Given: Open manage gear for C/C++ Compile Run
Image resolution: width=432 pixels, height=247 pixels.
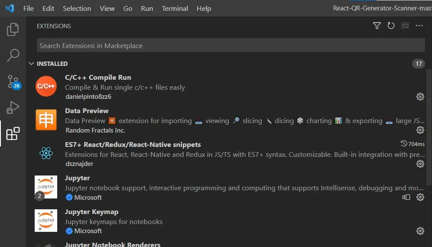Looking at the screenshot, I should 420,97.
